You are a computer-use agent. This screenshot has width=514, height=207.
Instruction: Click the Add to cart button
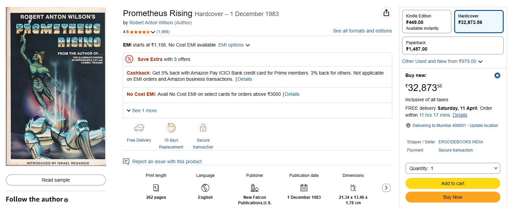point(452,183)
